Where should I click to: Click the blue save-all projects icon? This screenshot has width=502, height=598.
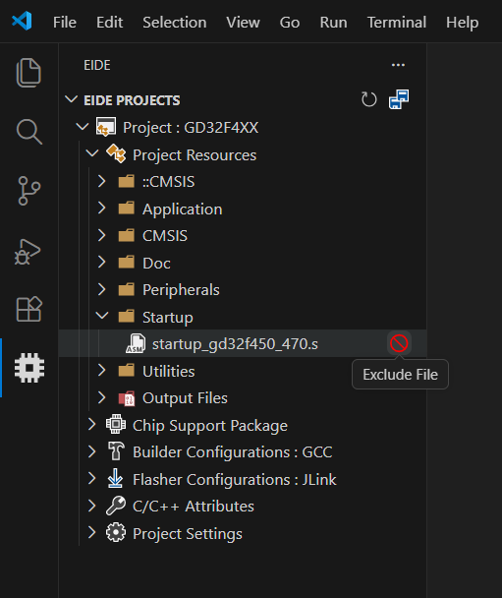[x=399, y=99]
